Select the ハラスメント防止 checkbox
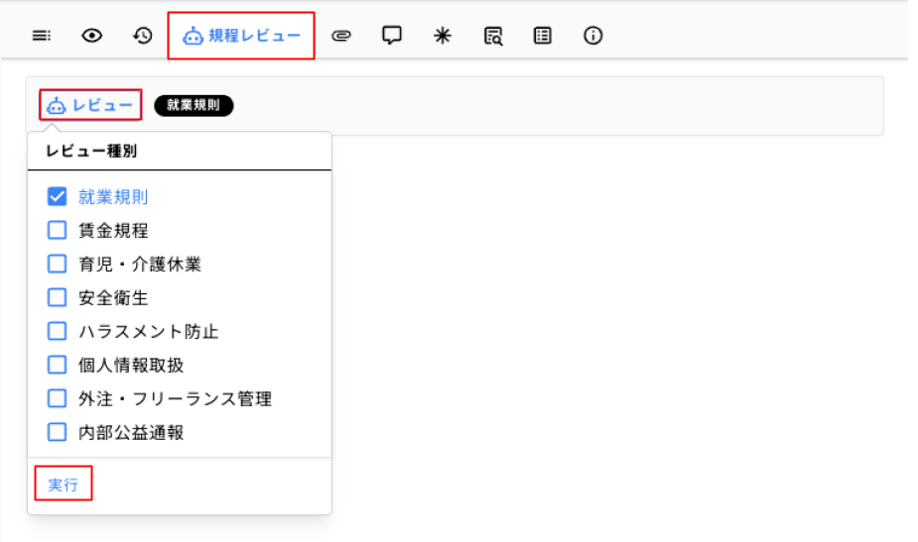 click(58, 331)
